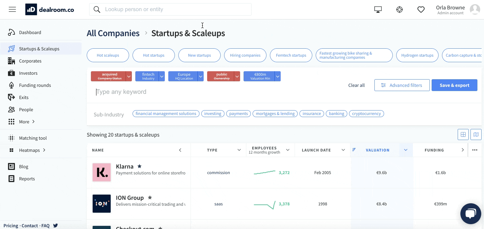Expand the Launch Date column dropdown
This screenshot has width=484, height=229.
pos(343,150)
